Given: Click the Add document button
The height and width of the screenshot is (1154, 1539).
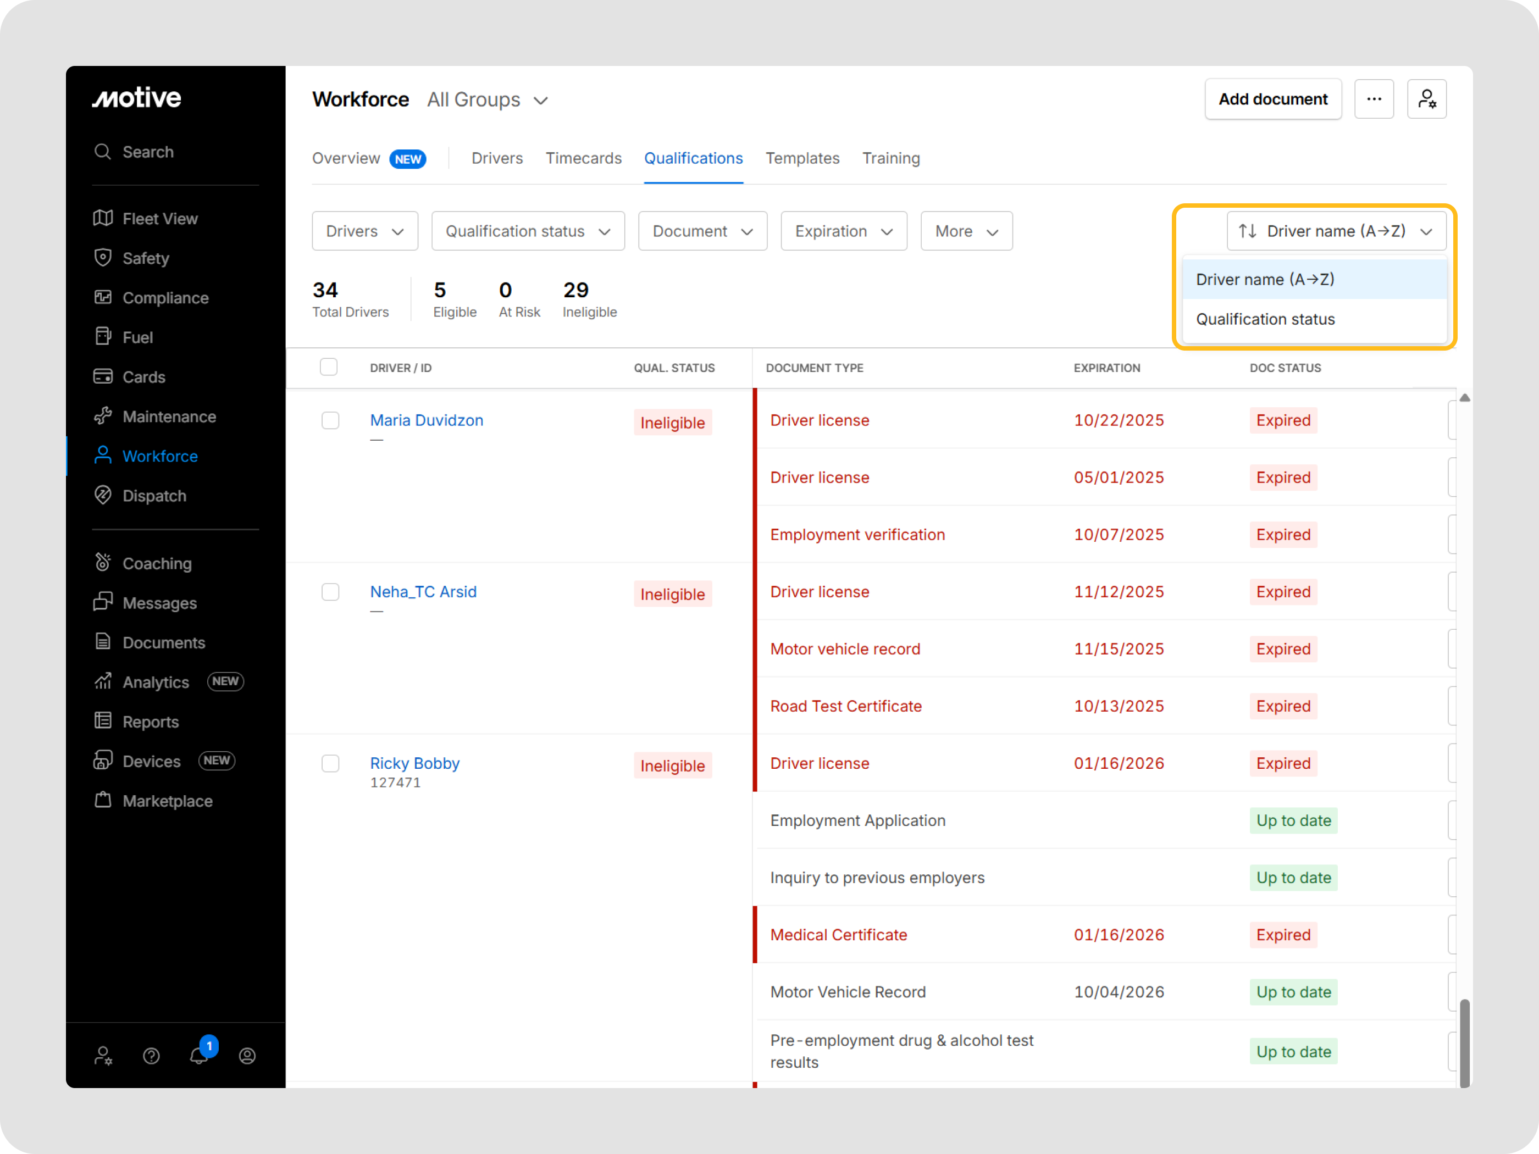Looking at the screenshot, I should (x=1272, y=99).
